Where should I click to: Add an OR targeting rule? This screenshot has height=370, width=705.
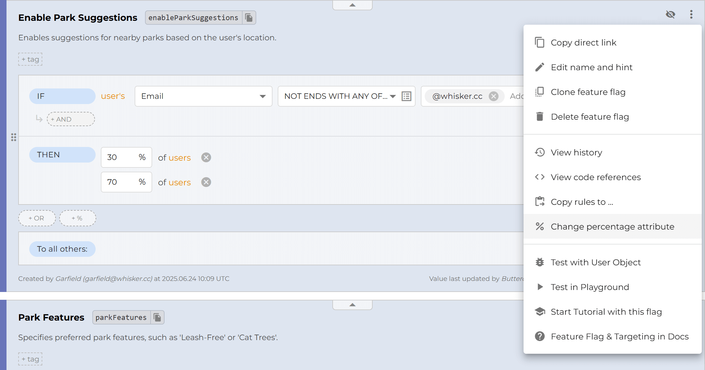pos(37,218)
